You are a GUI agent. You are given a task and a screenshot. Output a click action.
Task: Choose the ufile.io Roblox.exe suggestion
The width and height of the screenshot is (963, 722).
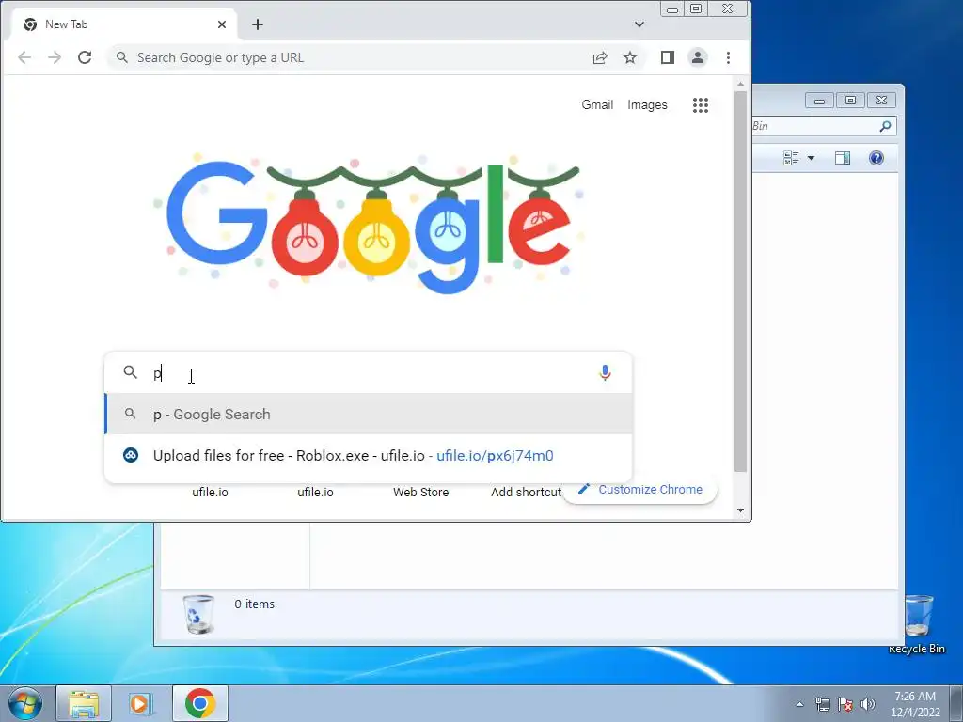click(x=369, y=456)
